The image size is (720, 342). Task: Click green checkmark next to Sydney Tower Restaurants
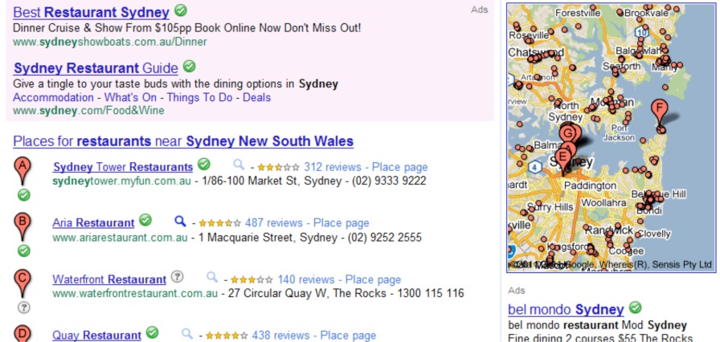tap(204, 164)
